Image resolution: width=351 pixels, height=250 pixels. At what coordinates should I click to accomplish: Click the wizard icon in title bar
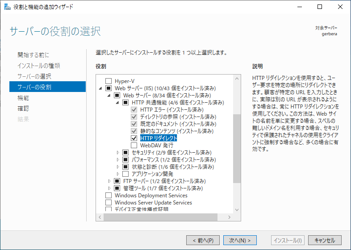click(x=8, y=7)
